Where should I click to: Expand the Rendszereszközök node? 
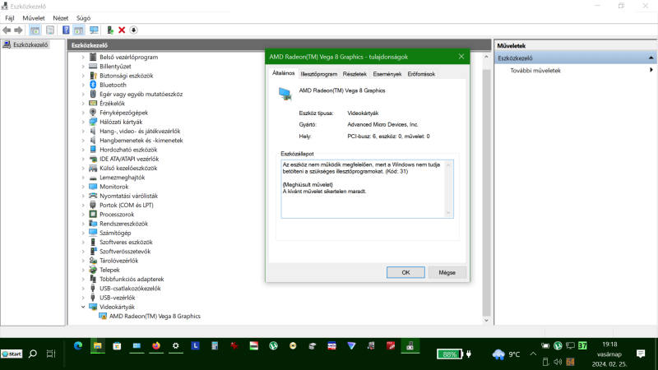[x=83, y=224]
